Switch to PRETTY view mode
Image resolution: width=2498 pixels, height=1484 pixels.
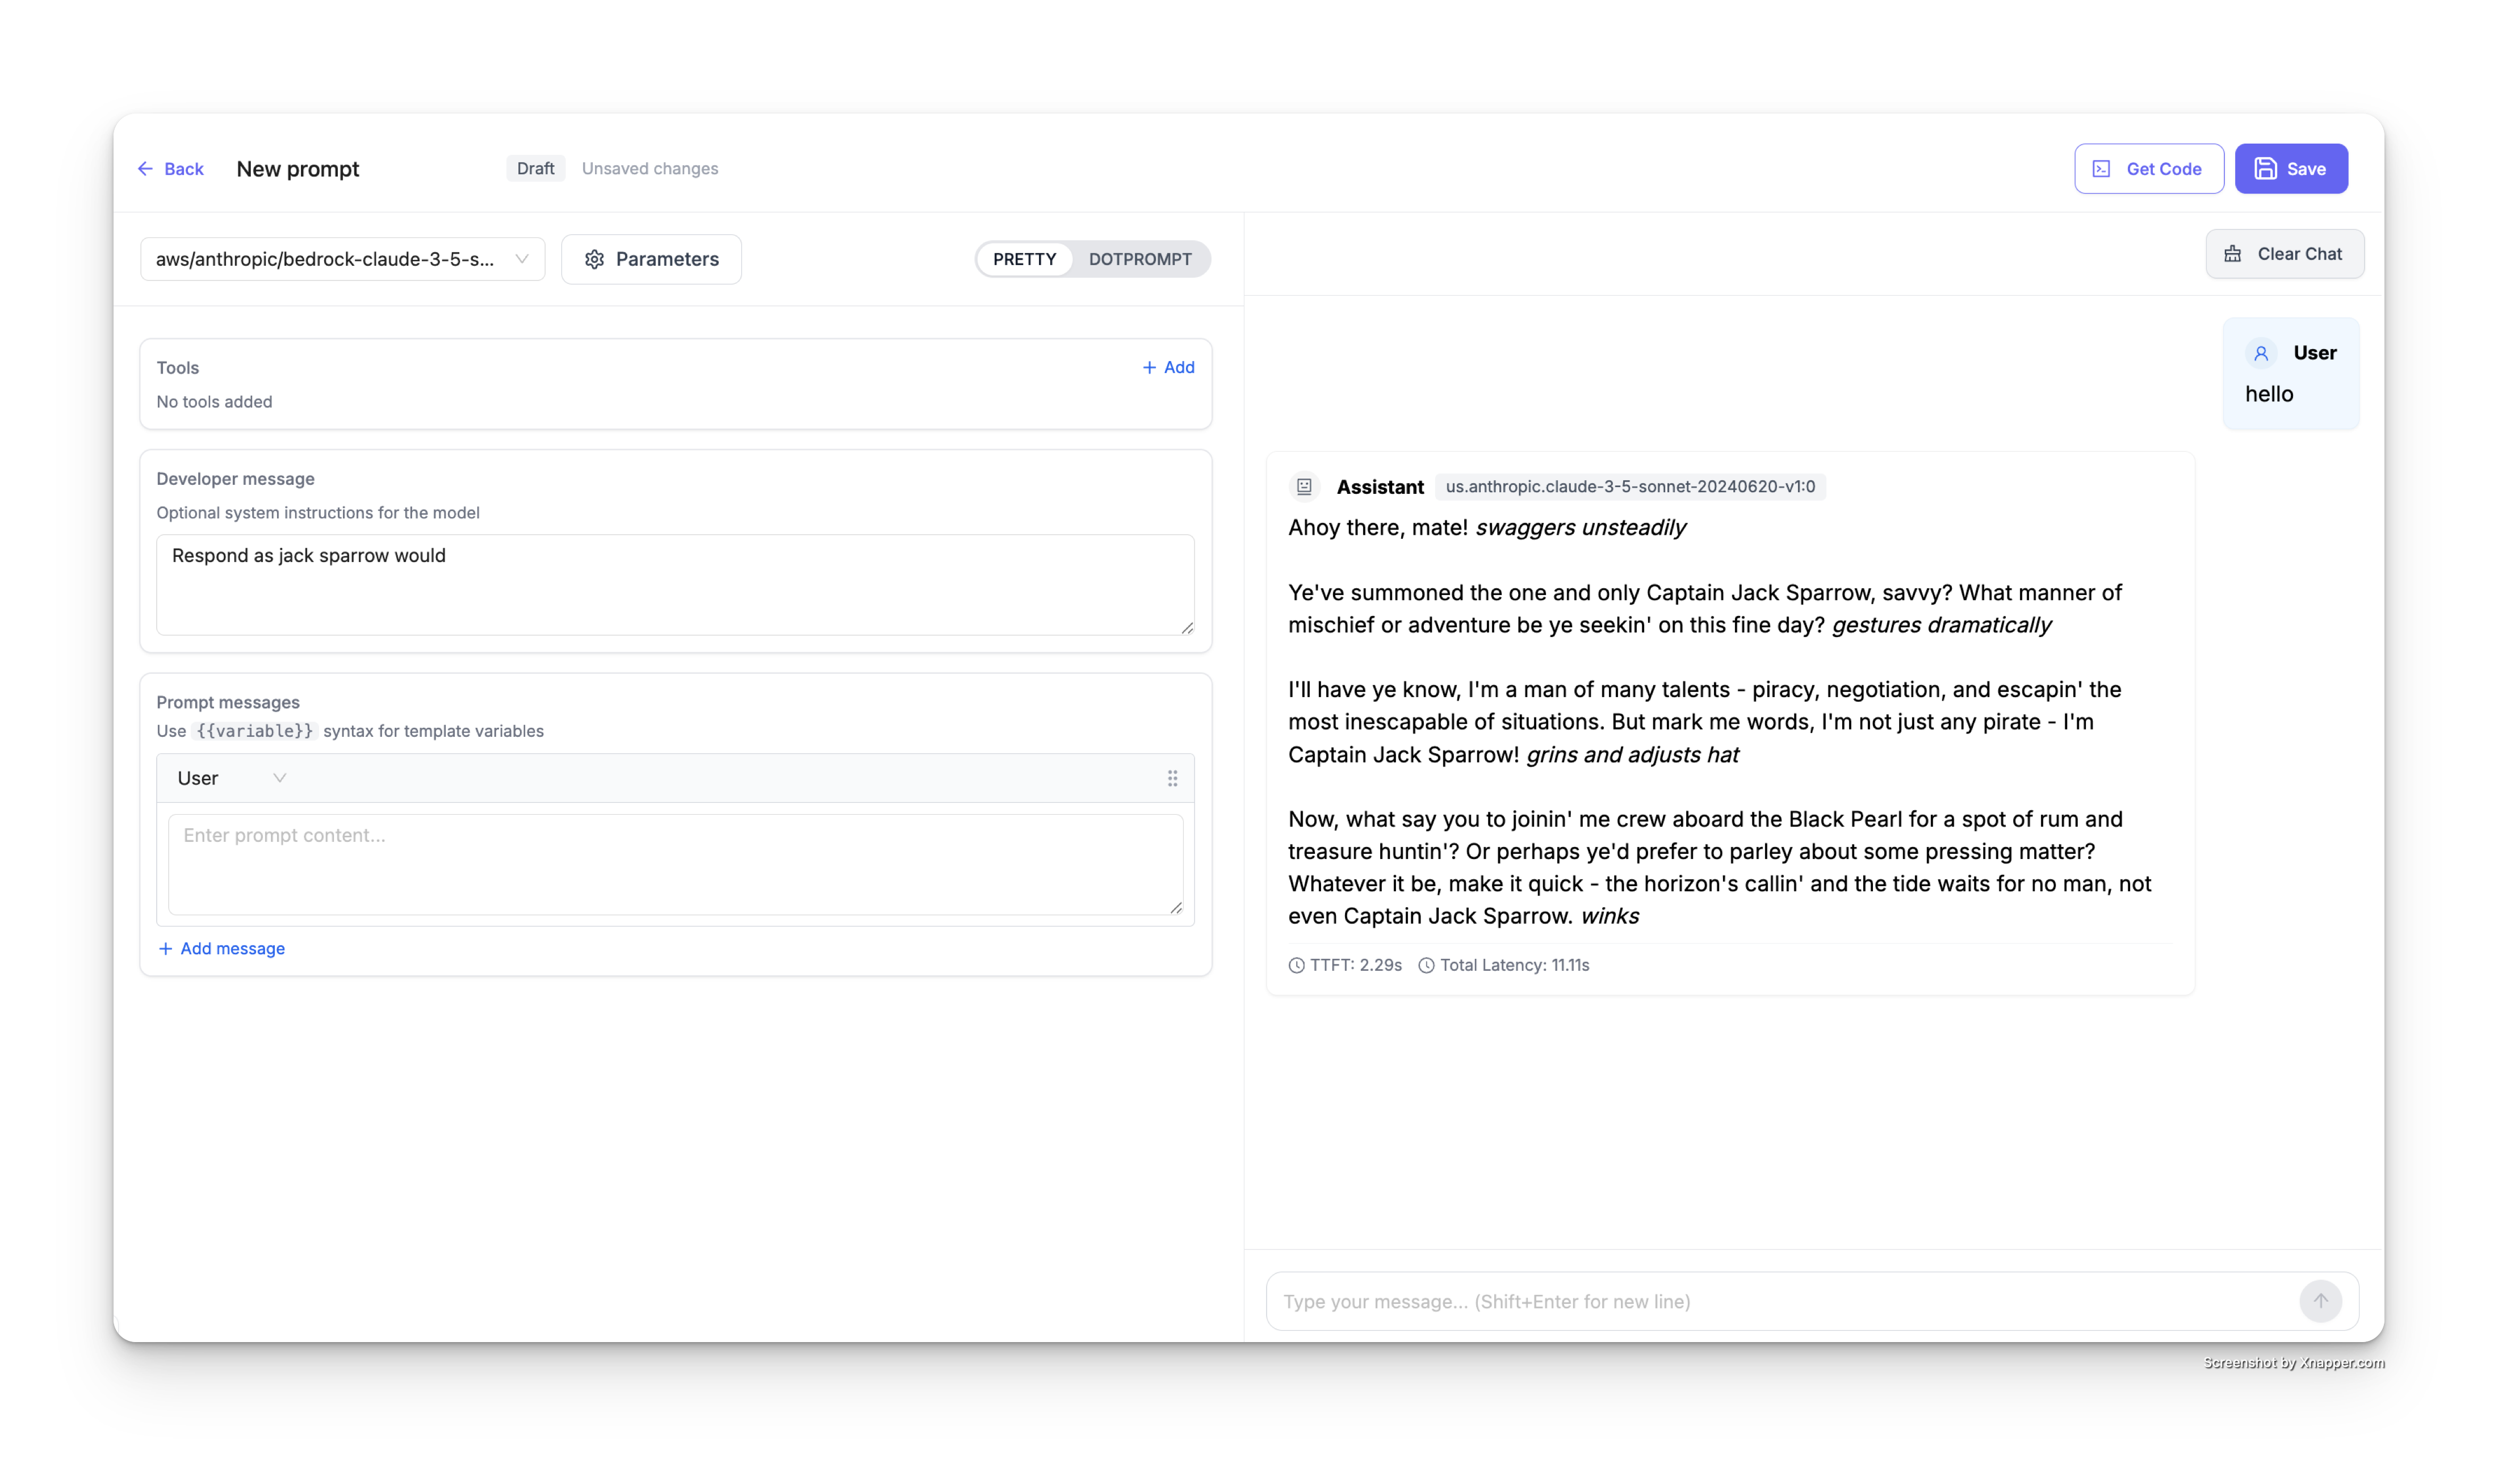click(x=1024, y=260)
